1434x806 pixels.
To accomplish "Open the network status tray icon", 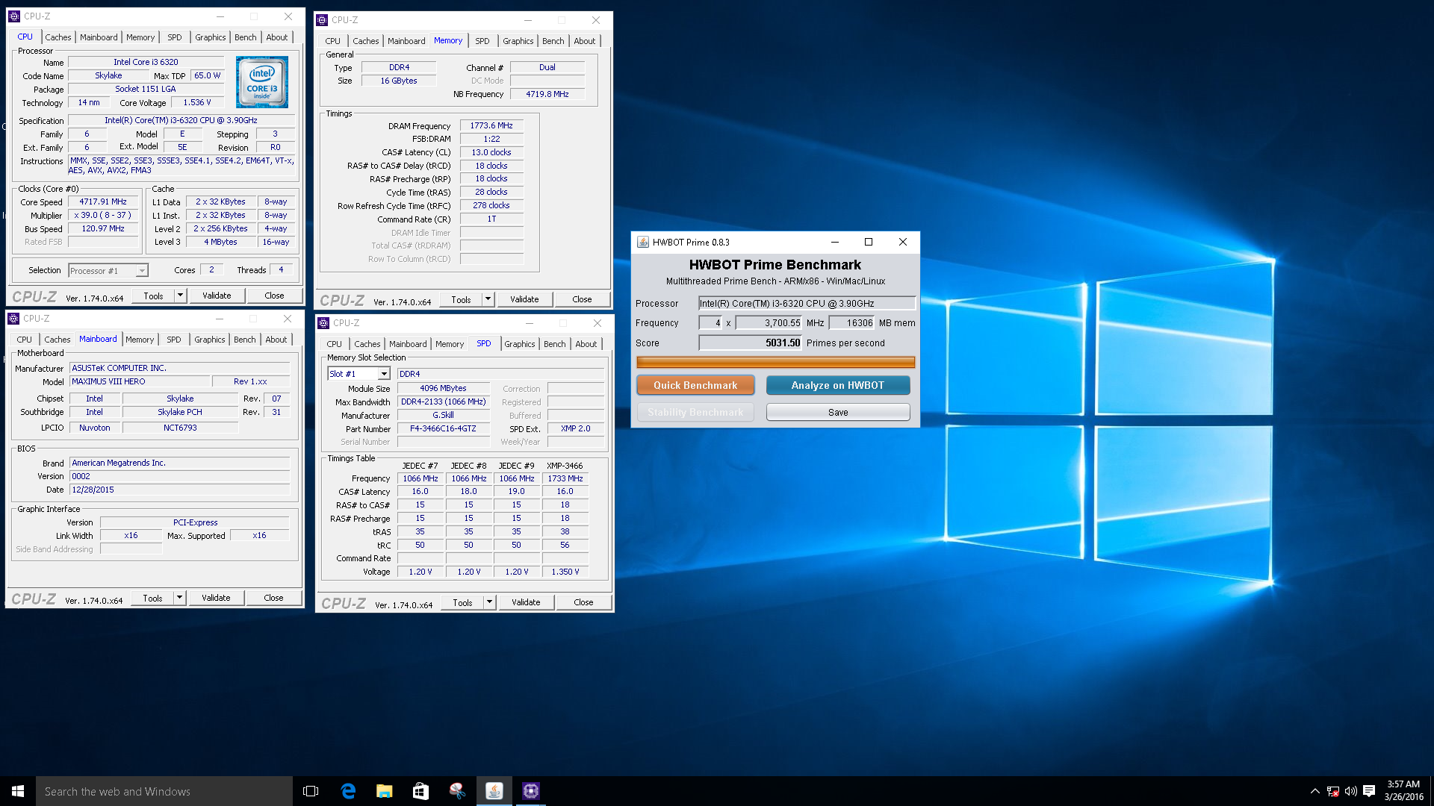I will pos(1333,791).
